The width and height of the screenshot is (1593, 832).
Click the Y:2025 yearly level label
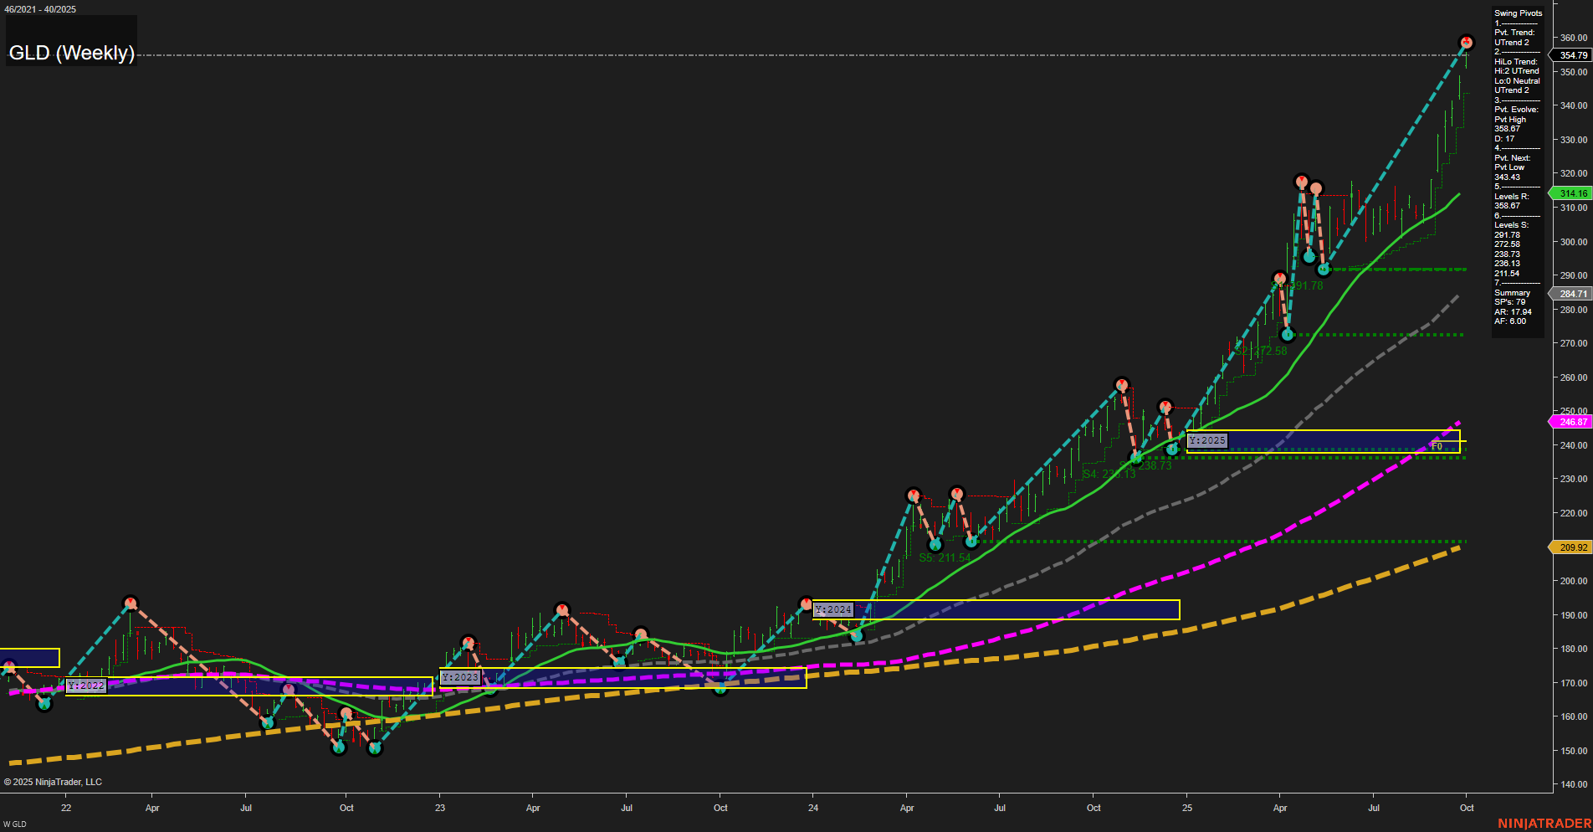1207,439
